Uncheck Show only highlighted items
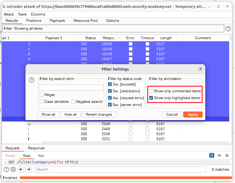The height and width of the screenshot is (183, 235). [x=151, y=98]
